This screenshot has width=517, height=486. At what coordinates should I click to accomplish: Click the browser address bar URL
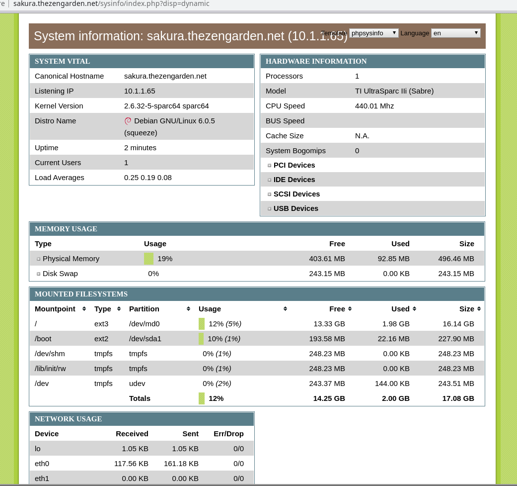[x=111, y=3]
